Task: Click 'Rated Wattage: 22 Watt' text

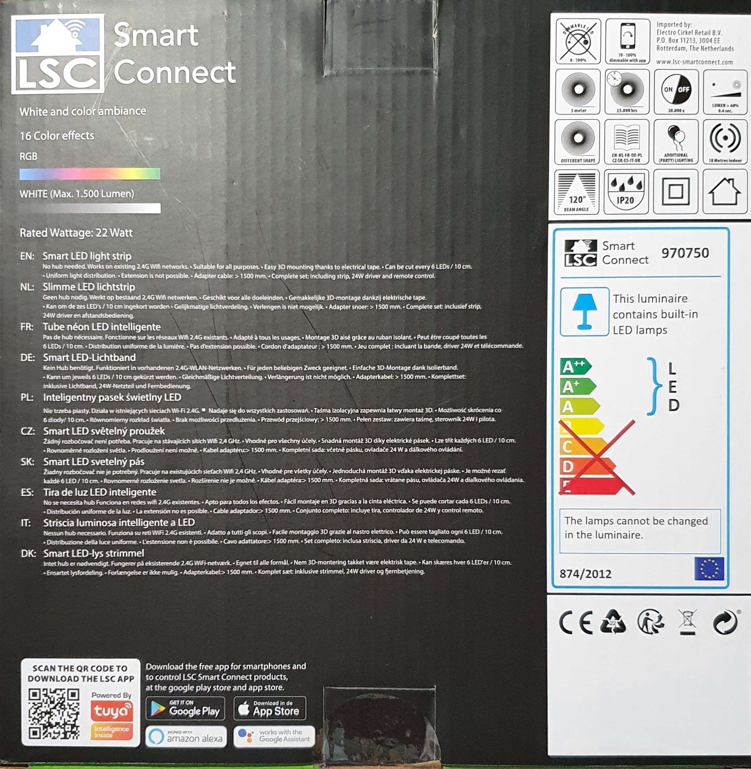Action: click(76, 233)
